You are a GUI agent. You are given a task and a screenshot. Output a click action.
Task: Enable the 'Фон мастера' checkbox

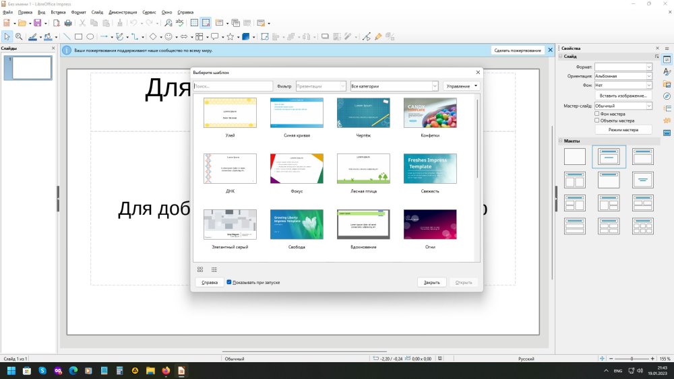tap(597, 114)
